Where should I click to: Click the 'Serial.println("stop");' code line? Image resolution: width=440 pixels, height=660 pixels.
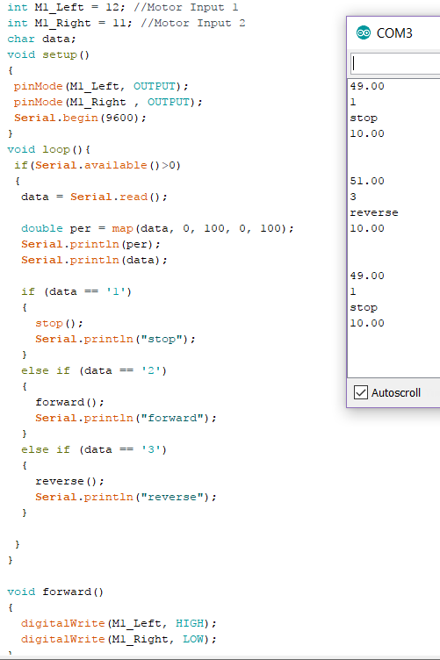click(x=115, y=339)
